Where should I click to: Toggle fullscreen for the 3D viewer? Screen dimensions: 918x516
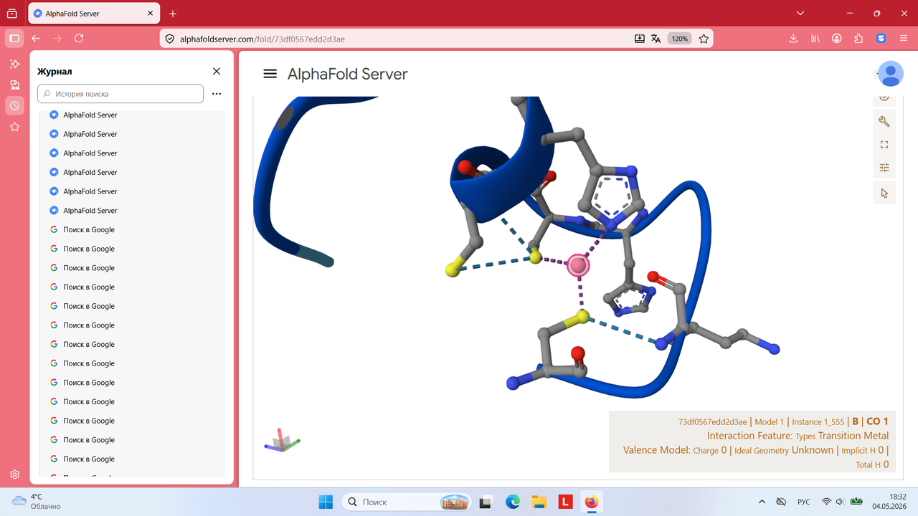pyautogui.click(x=884, y=145)
